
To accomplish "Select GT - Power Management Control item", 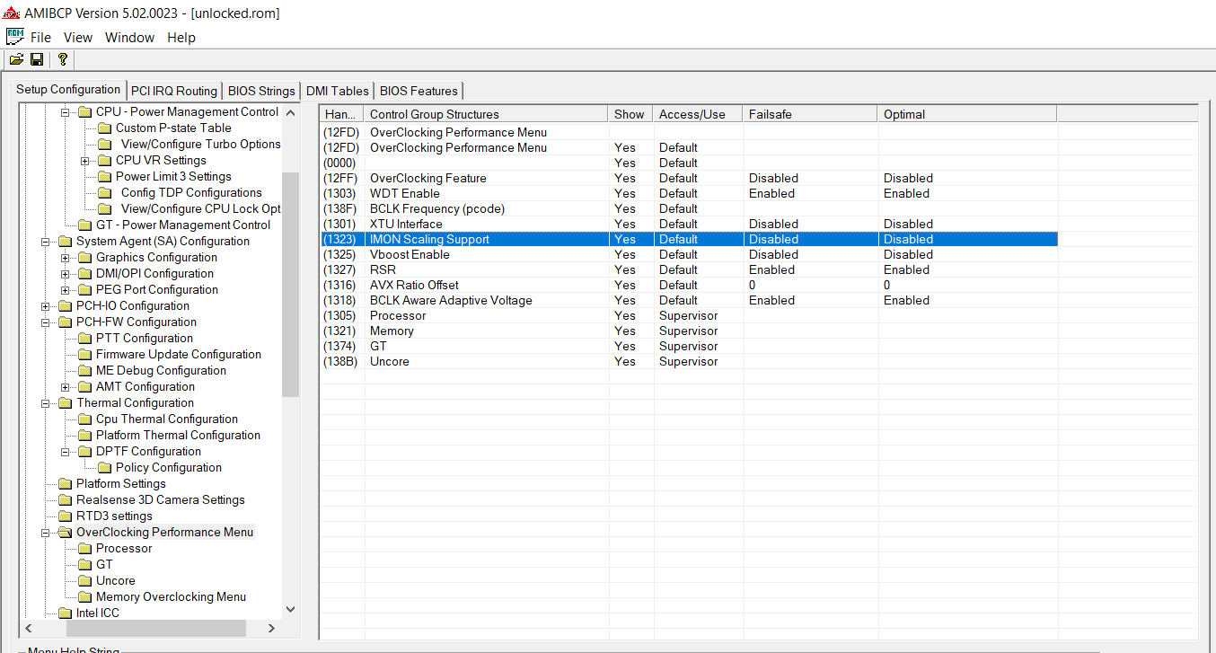I will tap(183, 225).
